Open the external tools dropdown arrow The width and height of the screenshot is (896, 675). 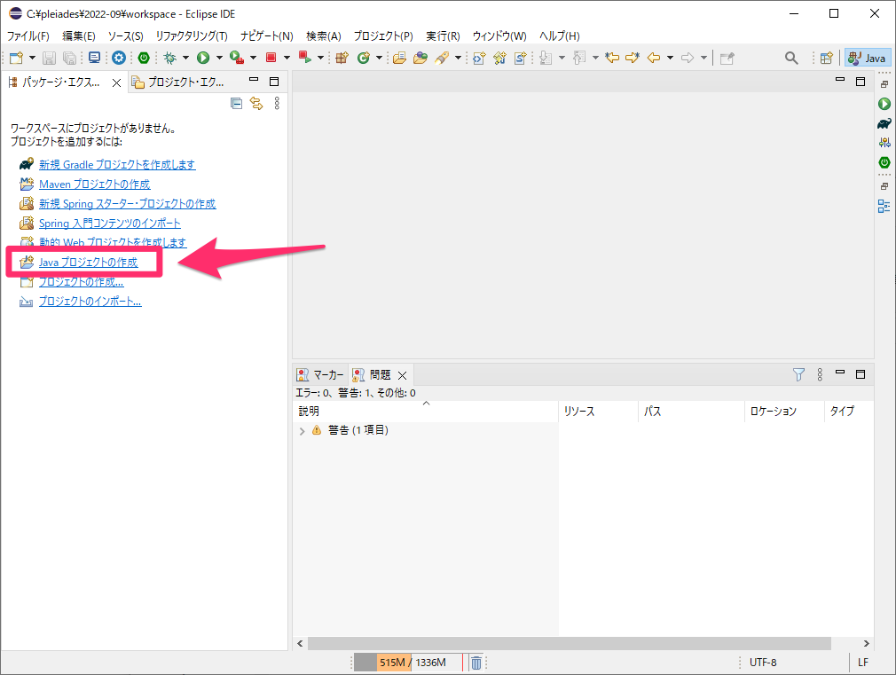click(x=253, y=58)
